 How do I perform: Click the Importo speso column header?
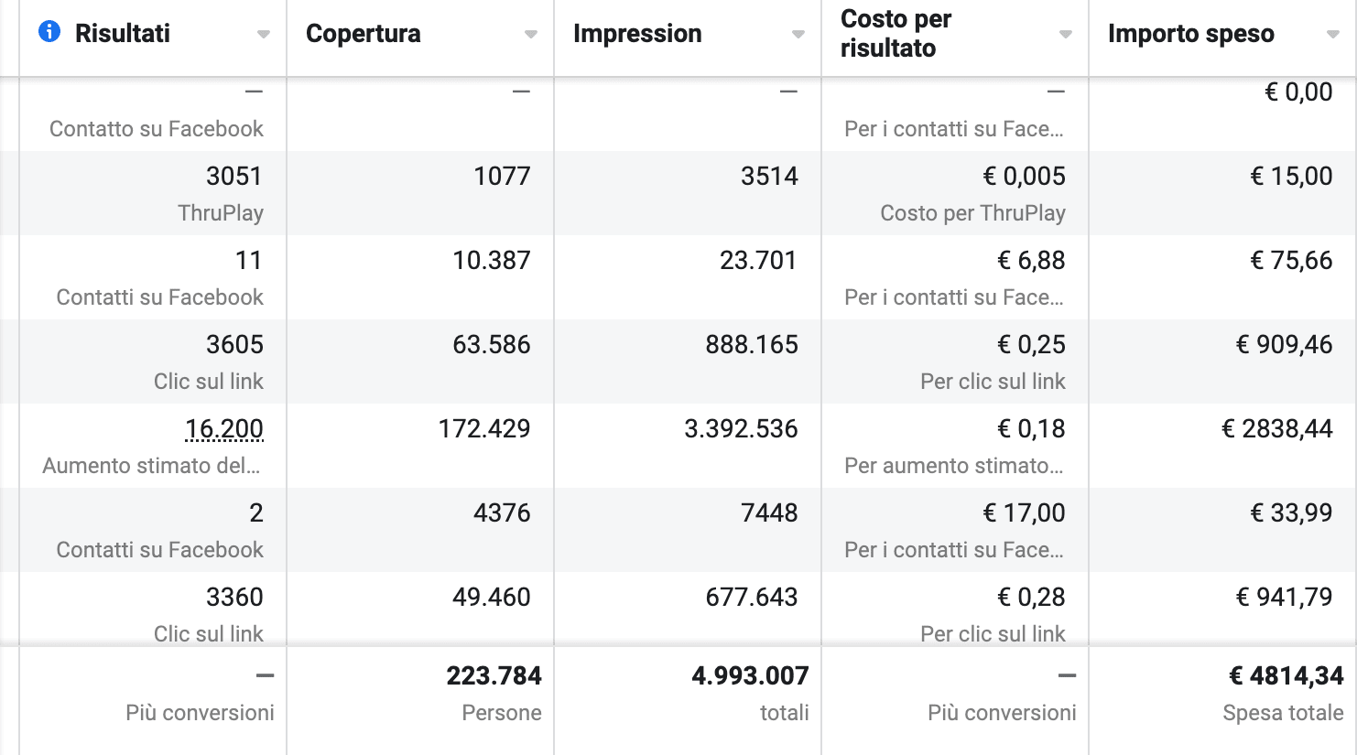pyautogui.click(x=1190, y=34)
